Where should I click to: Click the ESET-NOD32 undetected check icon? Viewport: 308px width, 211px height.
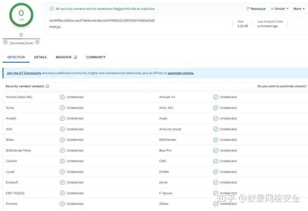tap(62, 193)
